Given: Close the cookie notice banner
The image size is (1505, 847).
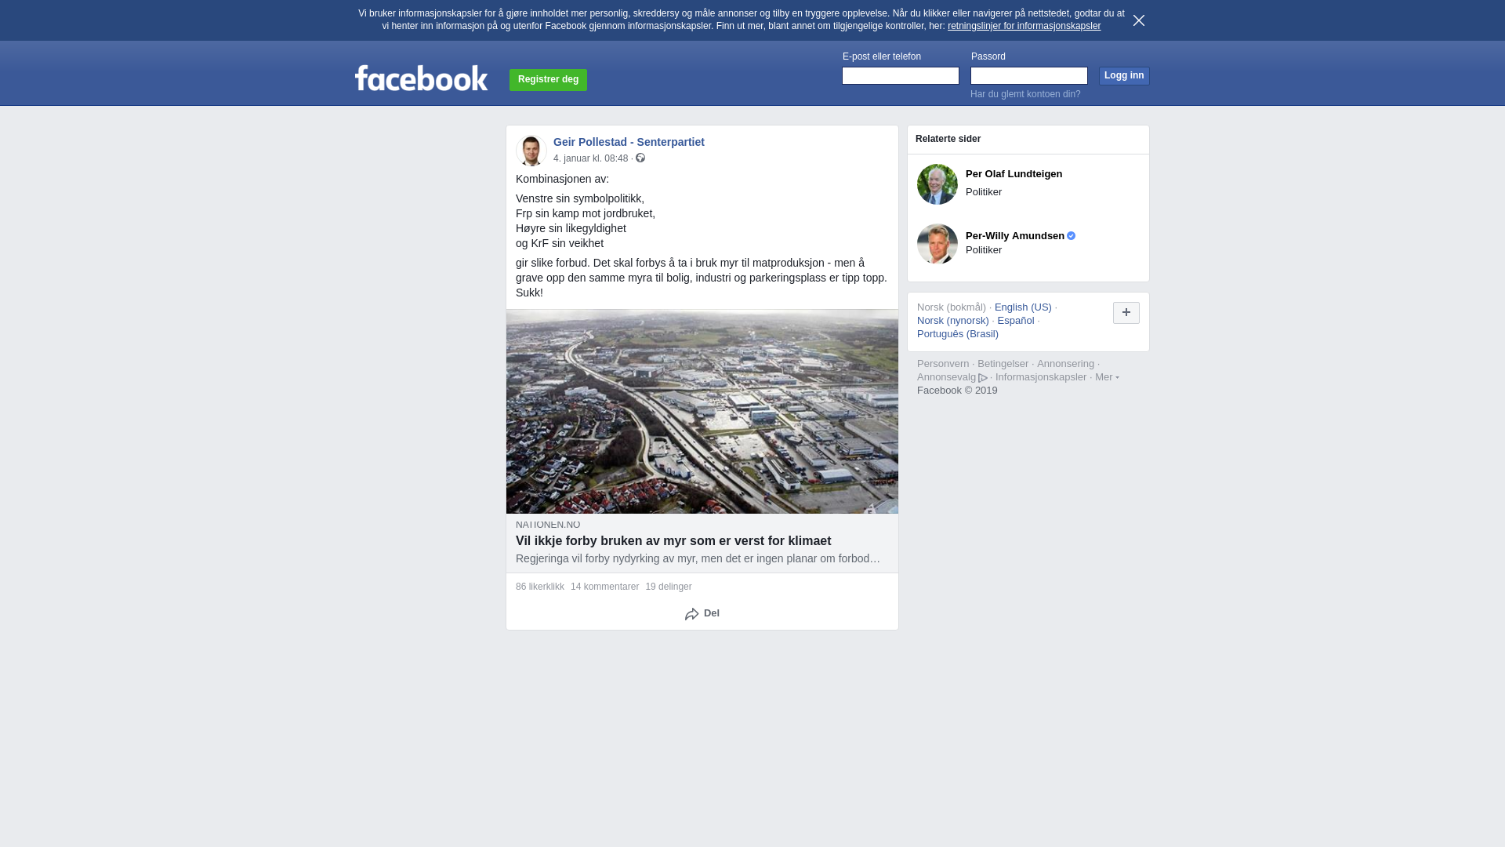Looking at the screenshot, I should point(1139,20).
